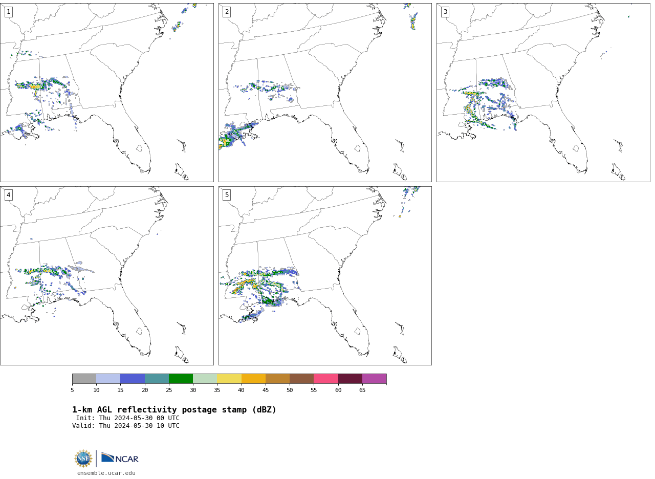Click the teal 20-25 dBZ swatch
The width and height of the screenshot is (655, 479).
click(157, 379)
